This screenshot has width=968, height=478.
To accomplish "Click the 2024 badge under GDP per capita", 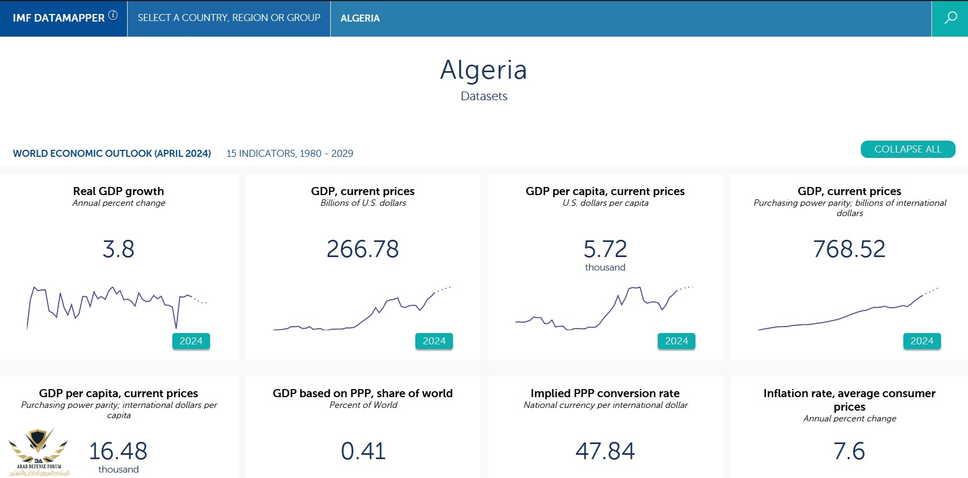I will pos(676,341).
